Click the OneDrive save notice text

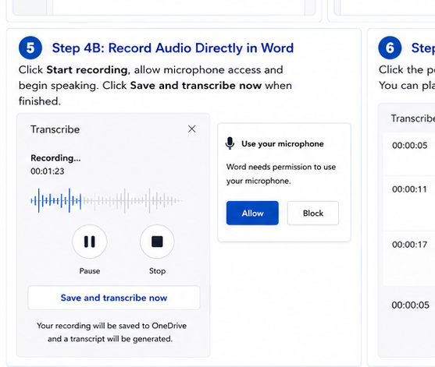(111, 332)
